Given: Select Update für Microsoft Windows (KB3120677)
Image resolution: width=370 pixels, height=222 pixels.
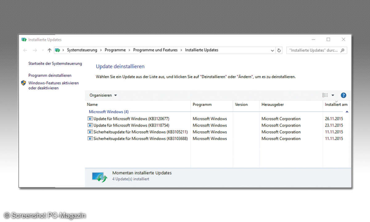Looking at the screenshot, I should click(x=131, y=119).
